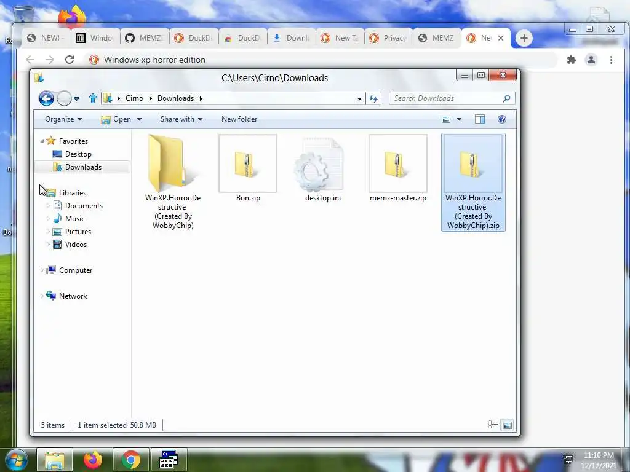The height and width of the screenshot is (472, 630).
Task: Select the Pictures library
Action: [x=78, y=232]
